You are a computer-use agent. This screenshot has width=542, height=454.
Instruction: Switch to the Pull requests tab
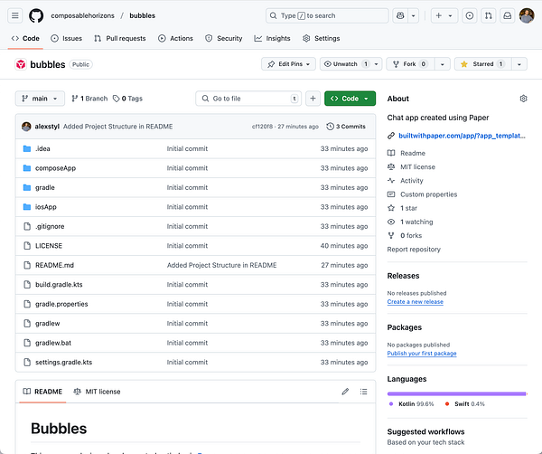point(120,38)
